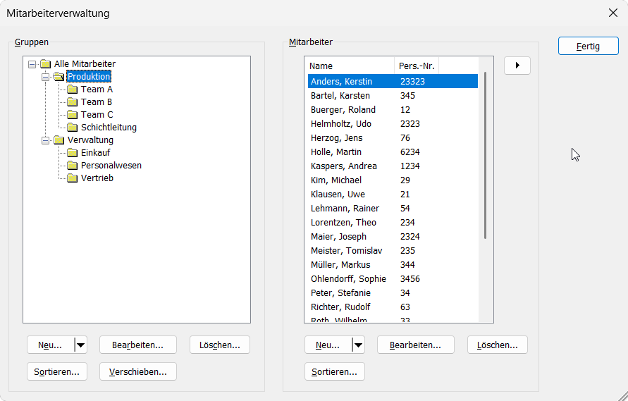Select employee Müller, Markus
628x401 pixels.
pyautogui.click(x=393, y=264)
